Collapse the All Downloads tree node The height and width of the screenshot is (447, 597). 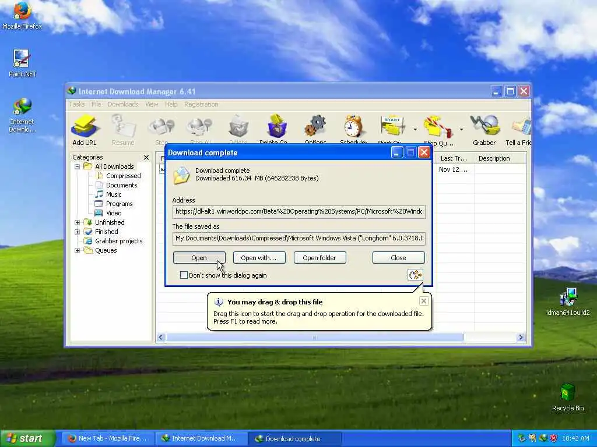(78, 166)
